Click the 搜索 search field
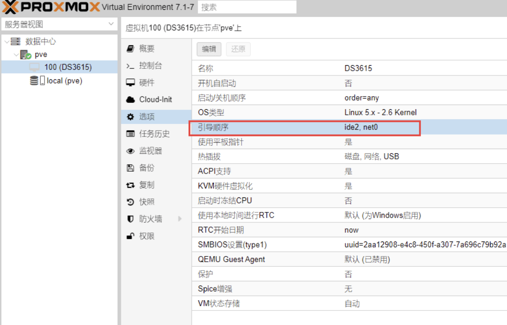This screenshot has width=507, height=325. [x=247, y=7]
